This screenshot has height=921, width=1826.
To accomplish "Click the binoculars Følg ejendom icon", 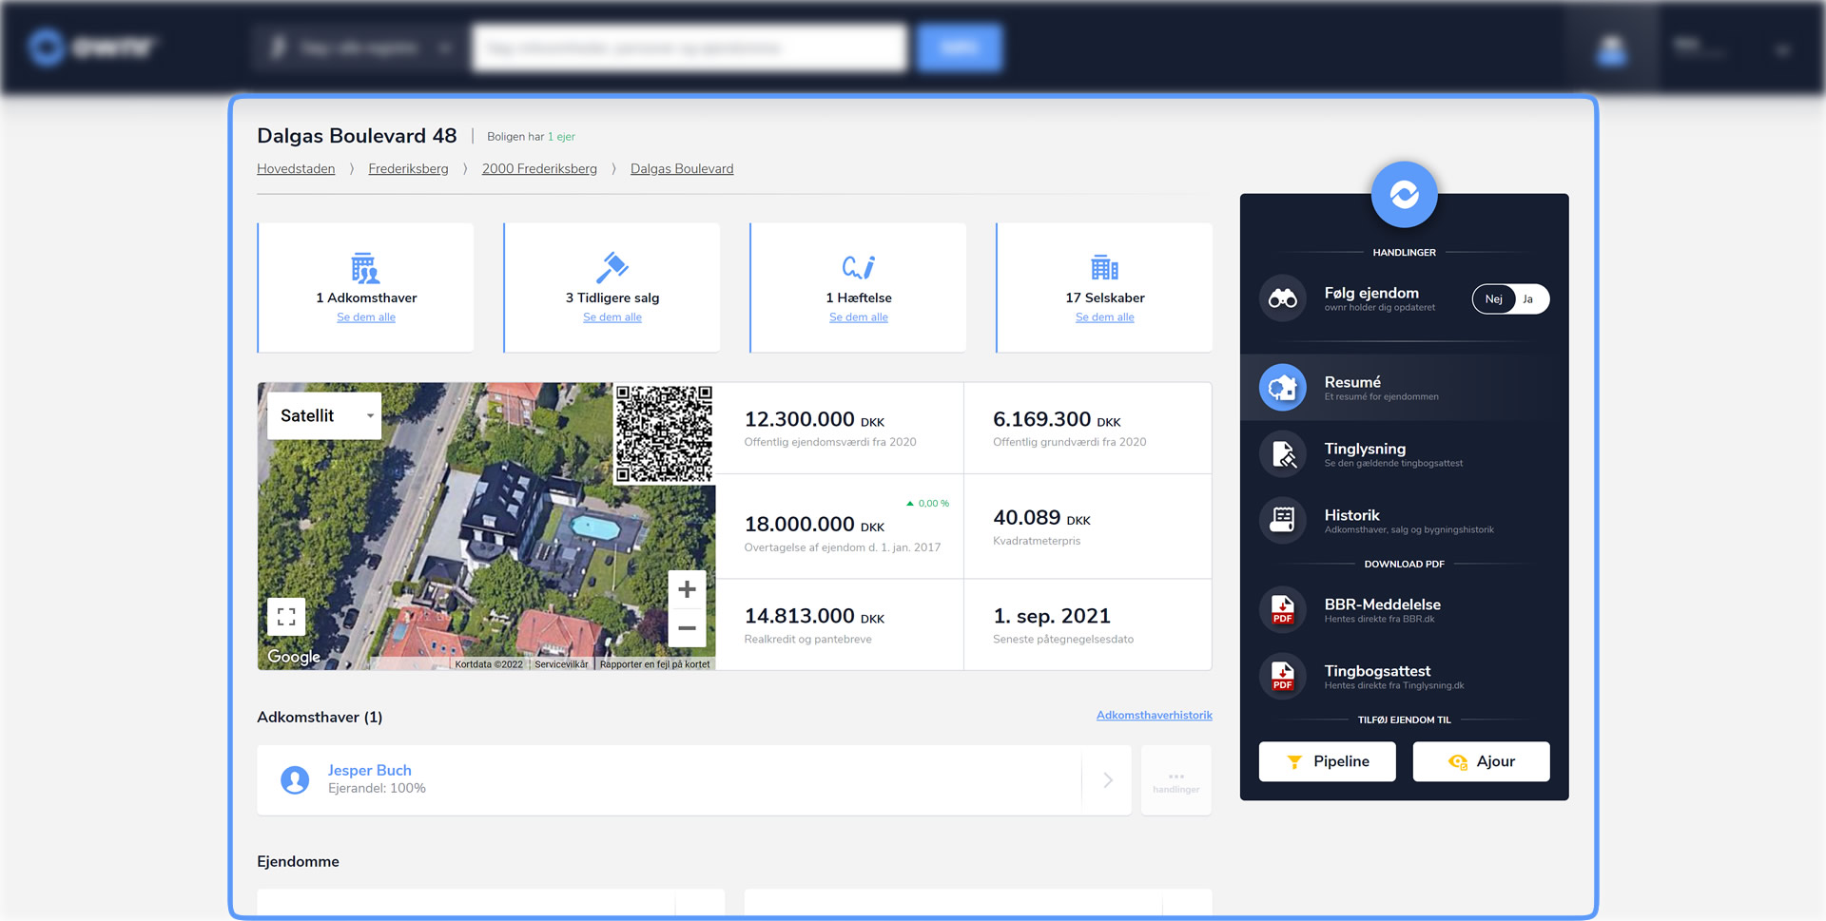I will click(x=1282, y=298).
